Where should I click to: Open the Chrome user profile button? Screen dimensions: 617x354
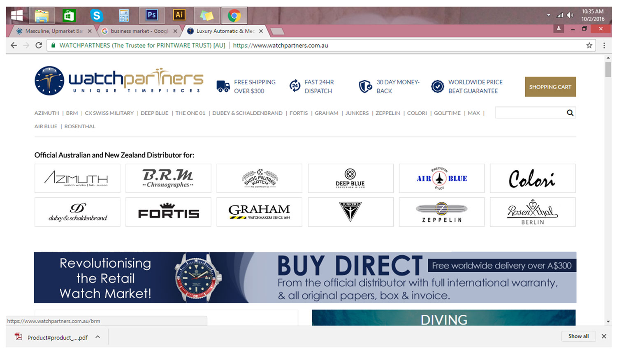[559, 28]
